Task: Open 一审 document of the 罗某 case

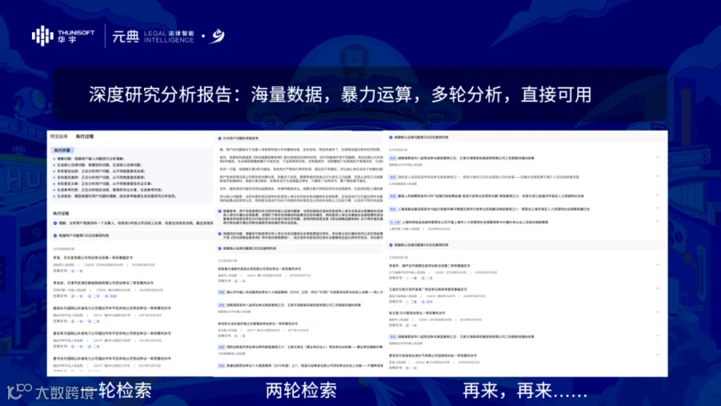Action: (76, 271)
